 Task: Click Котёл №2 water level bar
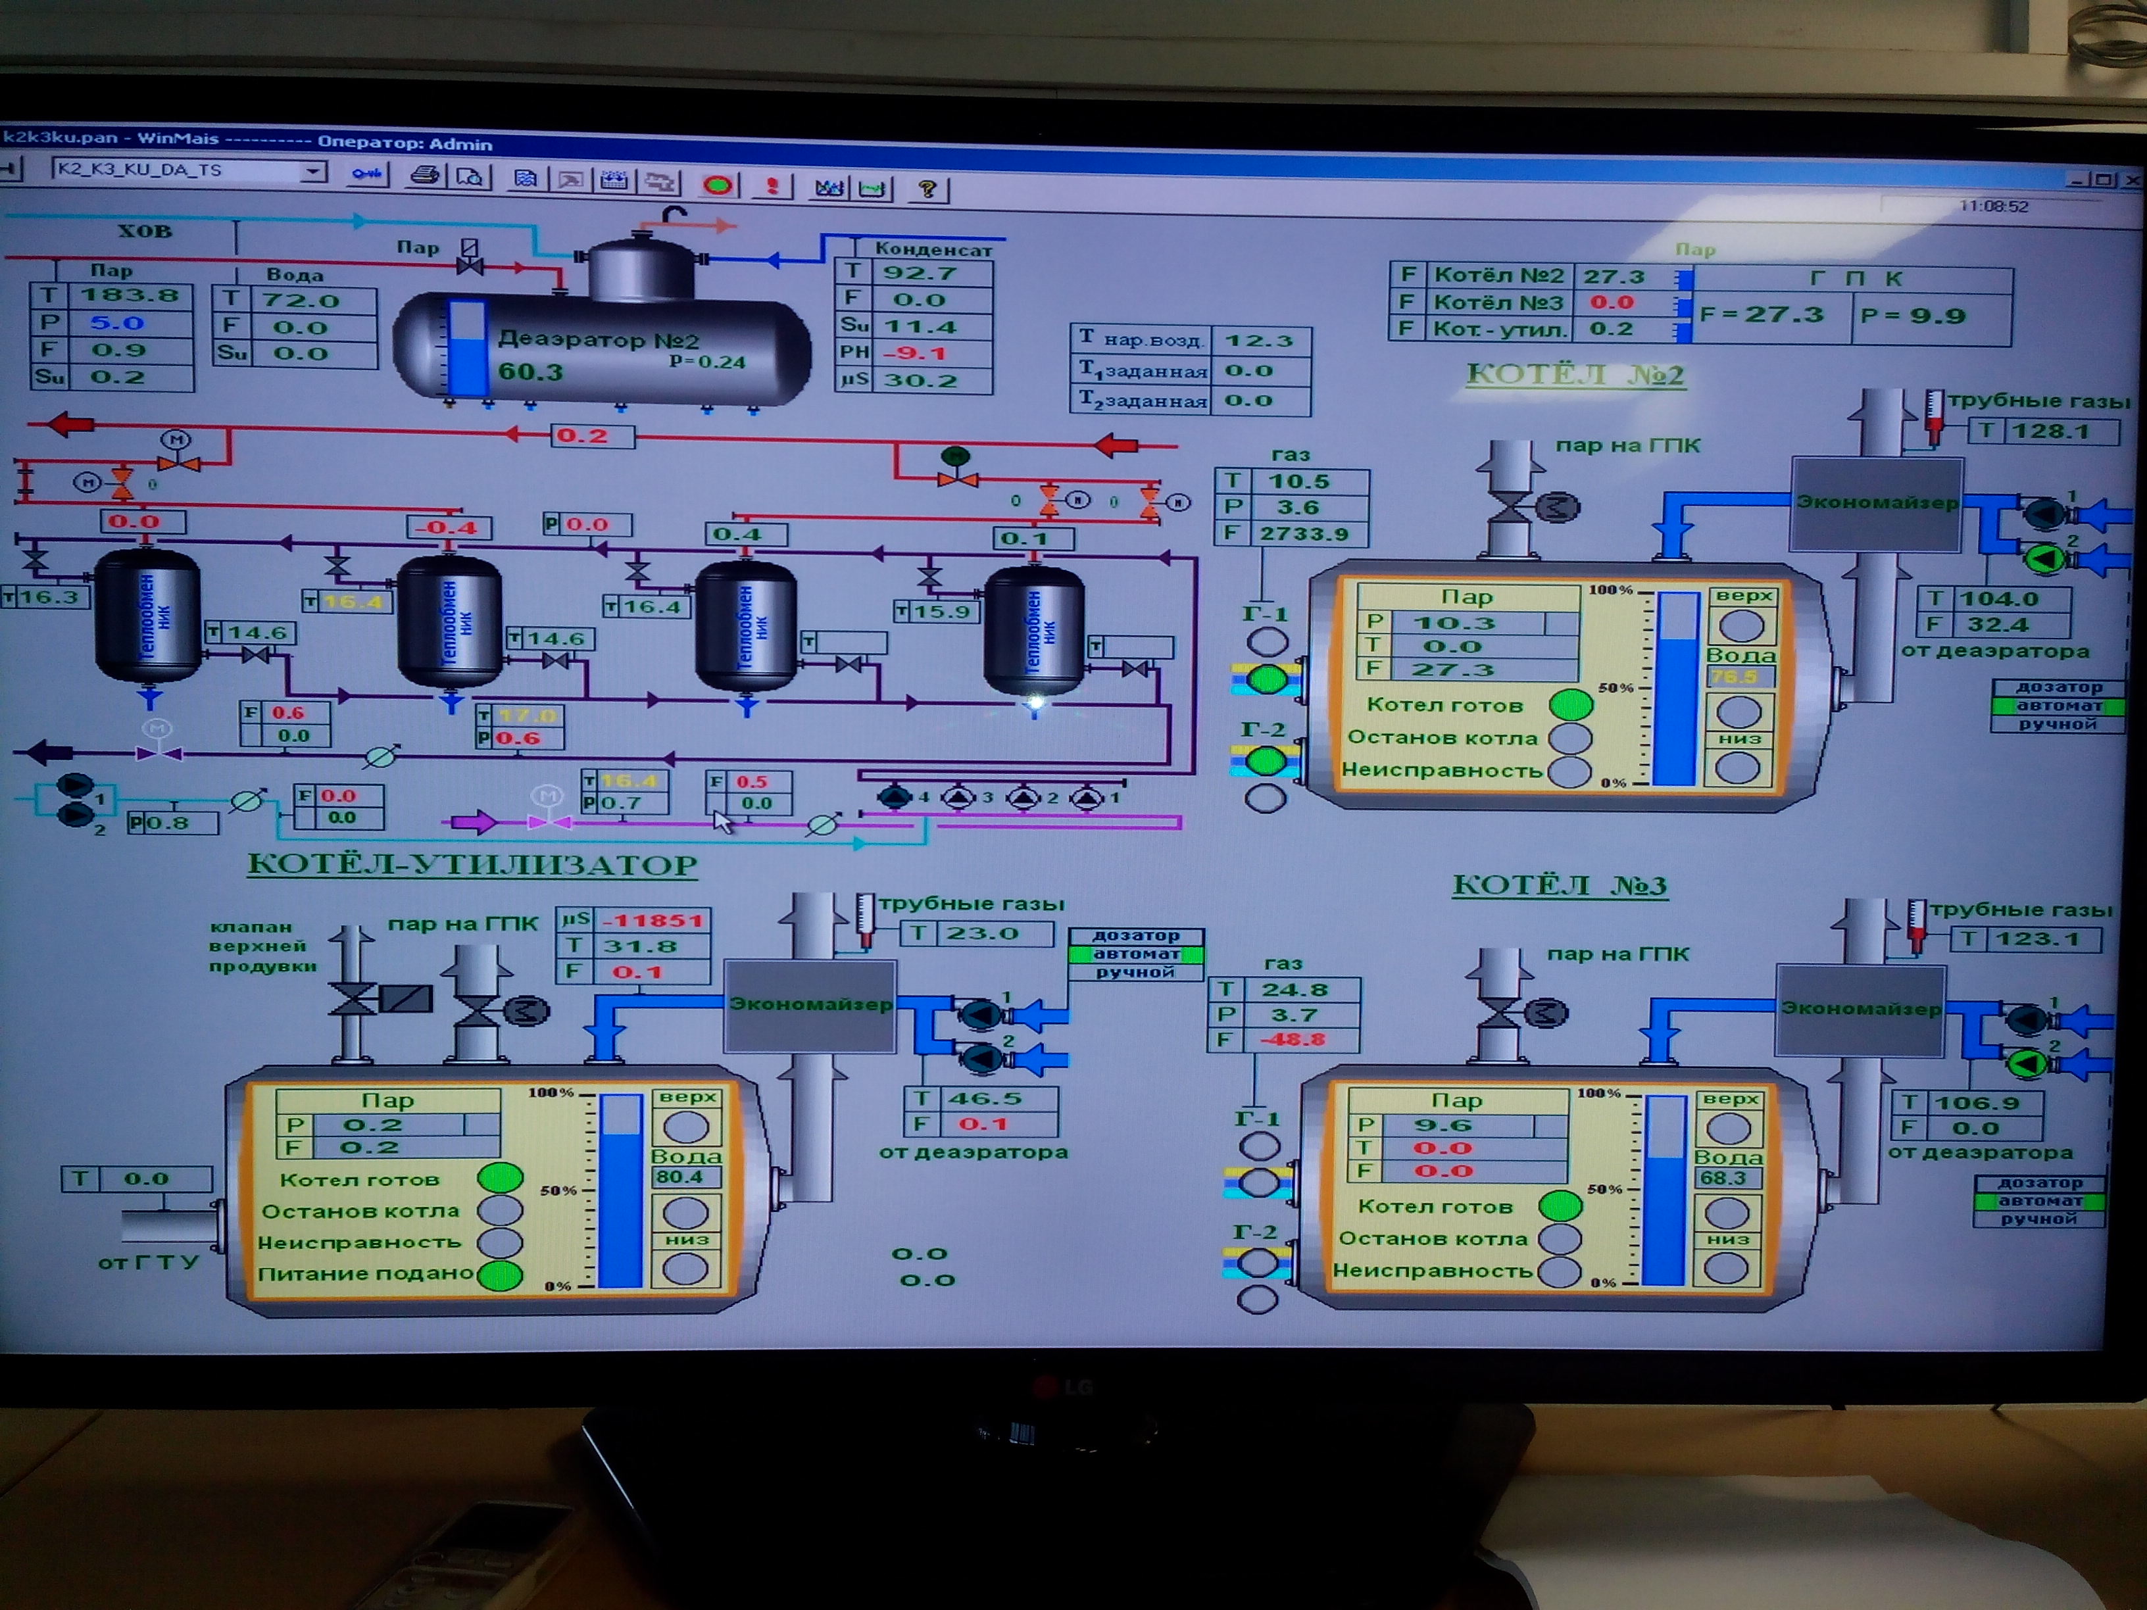[x=1676, y=688]
